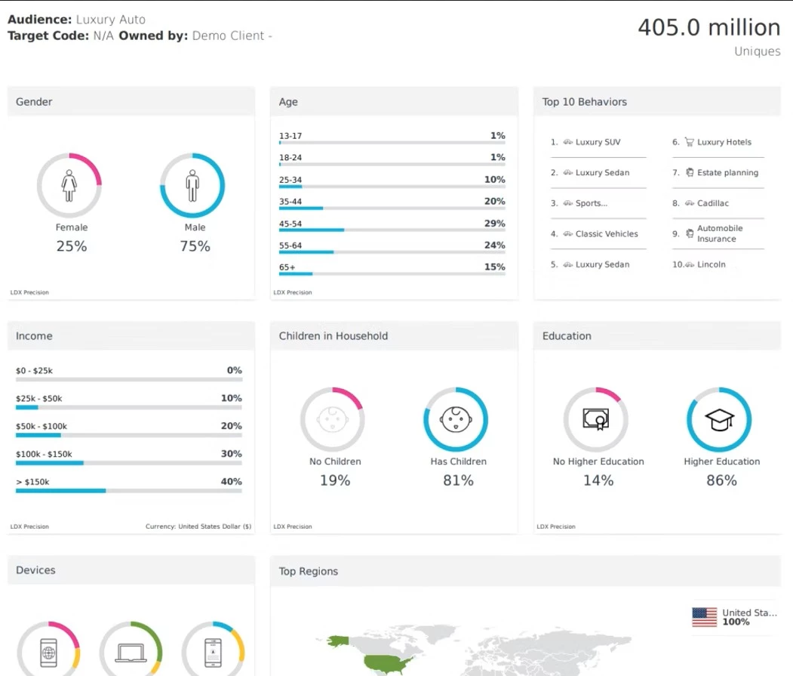Click the green Alaska region on map
This screenshot has width=793, height=676.
338,641
